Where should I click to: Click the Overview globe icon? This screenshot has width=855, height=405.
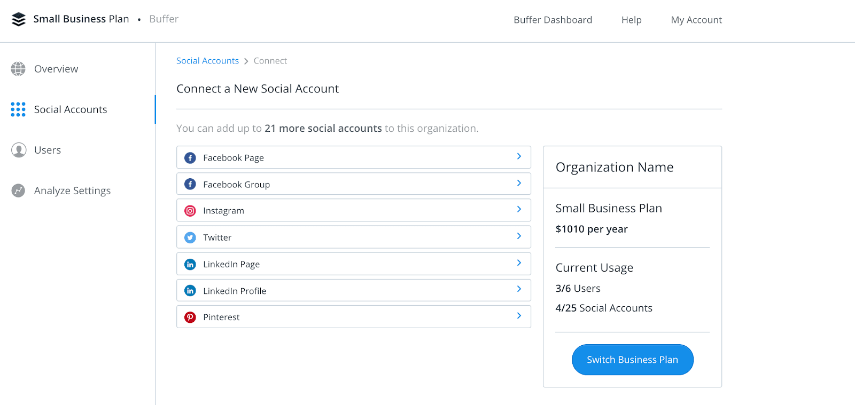point(18,69)
